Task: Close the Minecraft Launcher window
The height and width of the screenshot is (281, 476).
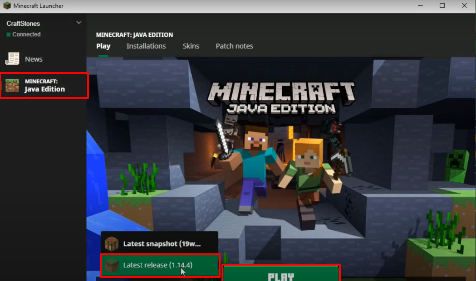Action: (x=464, y=5)
